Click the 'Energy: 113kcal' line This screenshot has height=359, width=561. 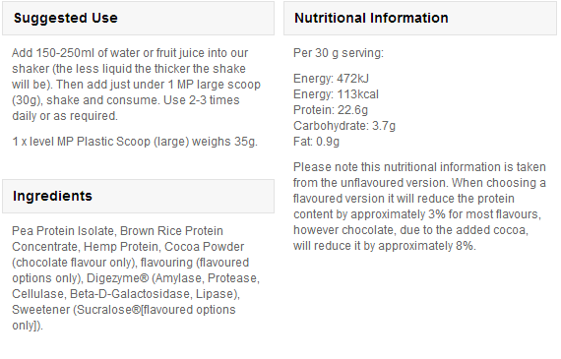336,94
